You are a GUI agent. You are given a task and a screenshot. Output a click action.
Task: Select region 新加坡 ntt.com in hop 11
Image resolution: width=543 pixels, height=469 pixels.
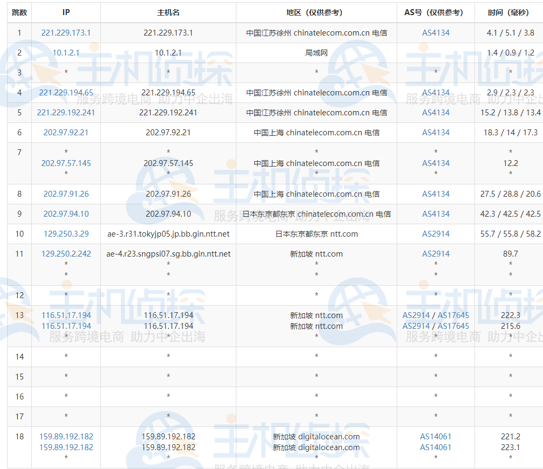point(316,254)
